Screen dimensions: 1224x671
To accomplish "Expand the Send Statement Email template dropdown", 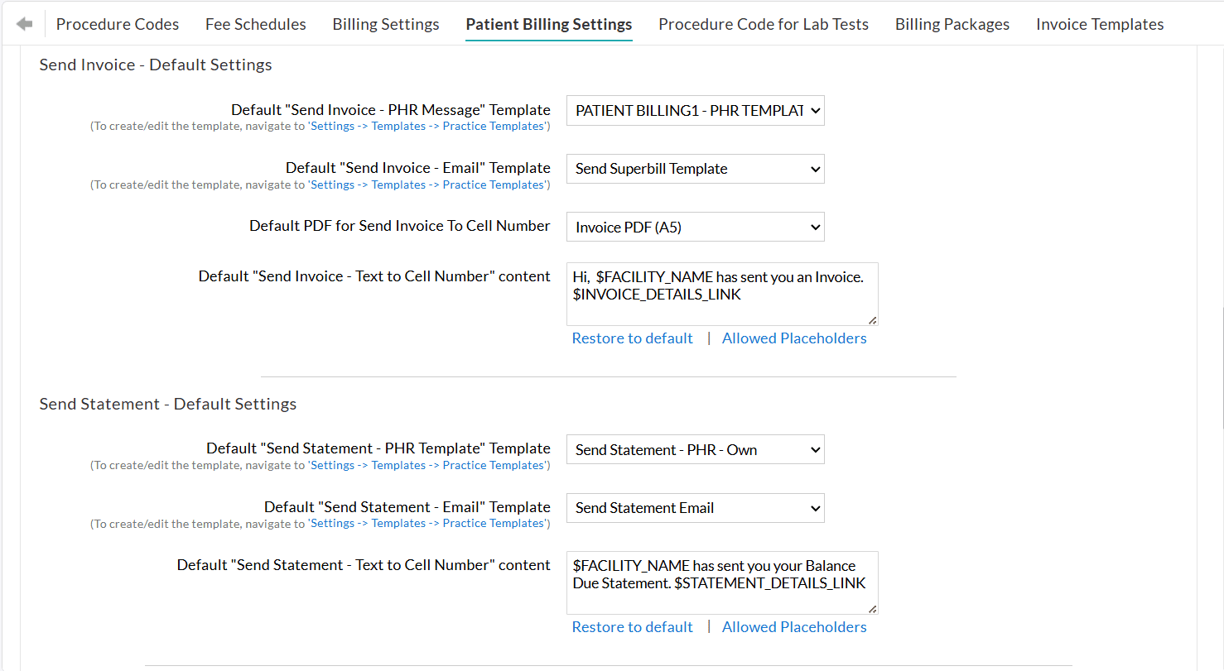I will point(695,508).
